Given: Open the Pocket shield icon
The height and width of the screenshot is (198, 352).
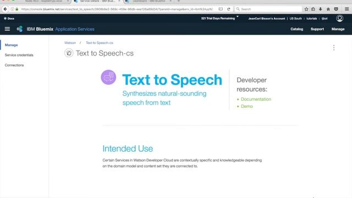Looking at the screenshot, I should click(336, 9).
